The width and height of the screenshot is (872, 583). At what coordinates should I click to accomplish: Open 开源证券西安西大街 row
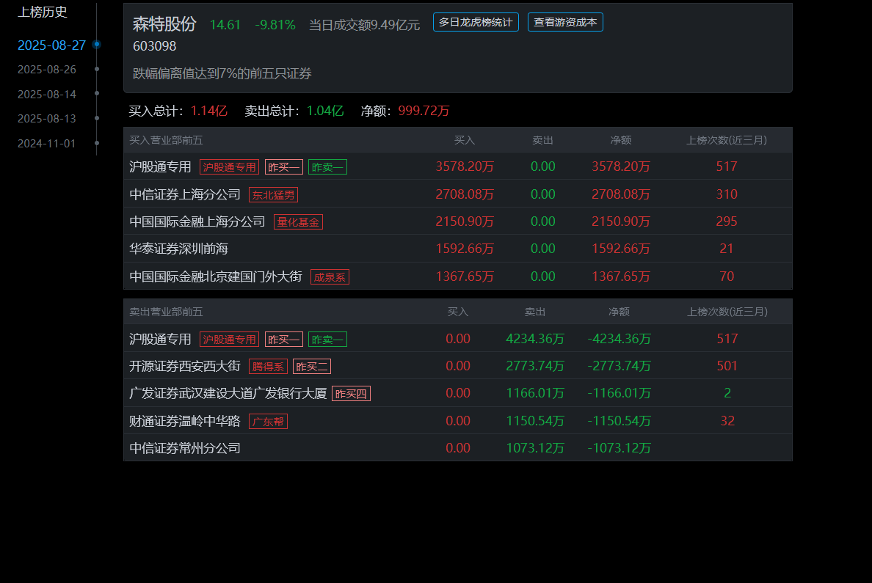click(x=458, y=366)
